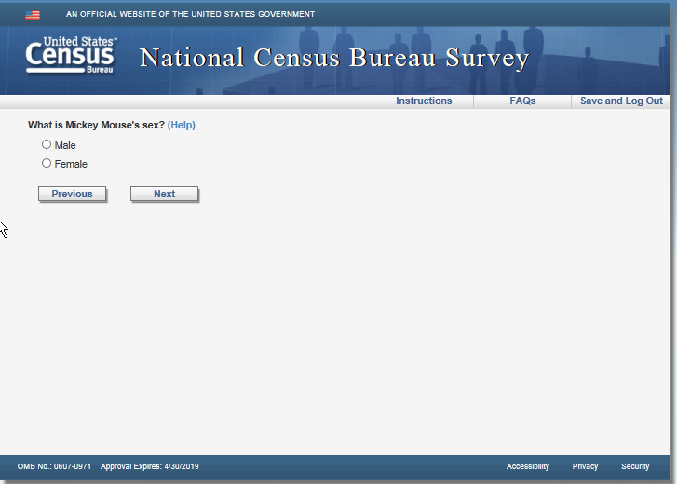Select the Female radio button
Viewport: 677px width, 484px height.
click(47, 163)
